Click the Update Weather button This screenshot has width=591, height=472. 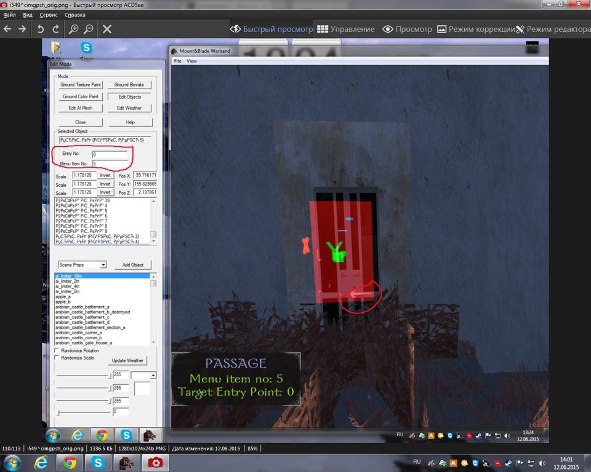click(127, 361)
